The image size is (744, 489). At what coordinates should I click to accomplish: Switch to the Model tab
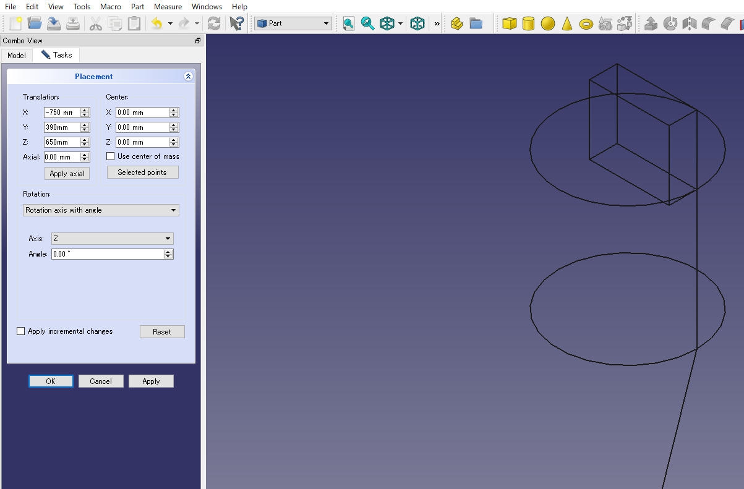click(x=17, y=56)
